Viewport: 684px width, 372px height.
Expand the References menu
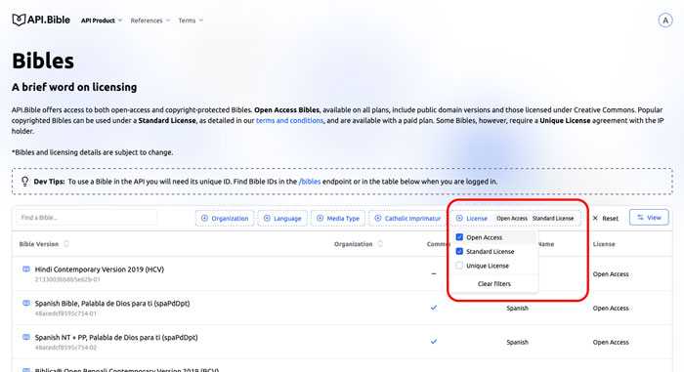click(x=150, y=21)
